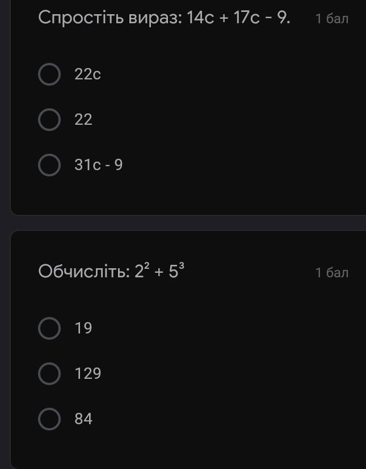Click the empty area below the 31c - 9 option

click(187, 196)
